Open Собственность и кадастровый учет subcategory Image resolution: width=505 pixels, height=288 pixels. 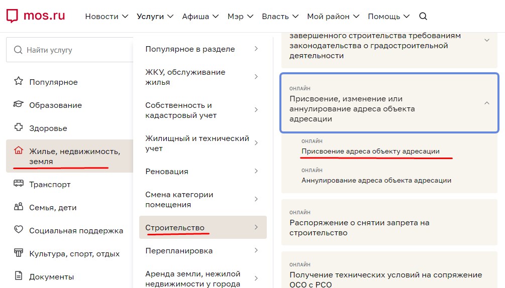[203, 110]
